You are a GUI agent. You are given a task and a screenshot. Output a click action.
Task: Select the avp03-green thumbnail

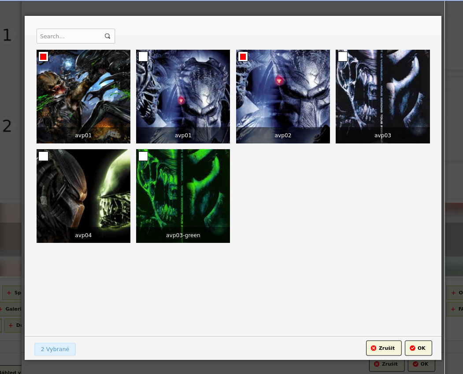point(183,196)
